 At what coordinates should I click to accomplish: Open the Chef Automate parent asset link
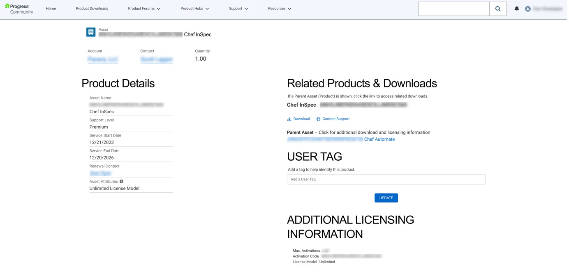click(x=379, y=139)
